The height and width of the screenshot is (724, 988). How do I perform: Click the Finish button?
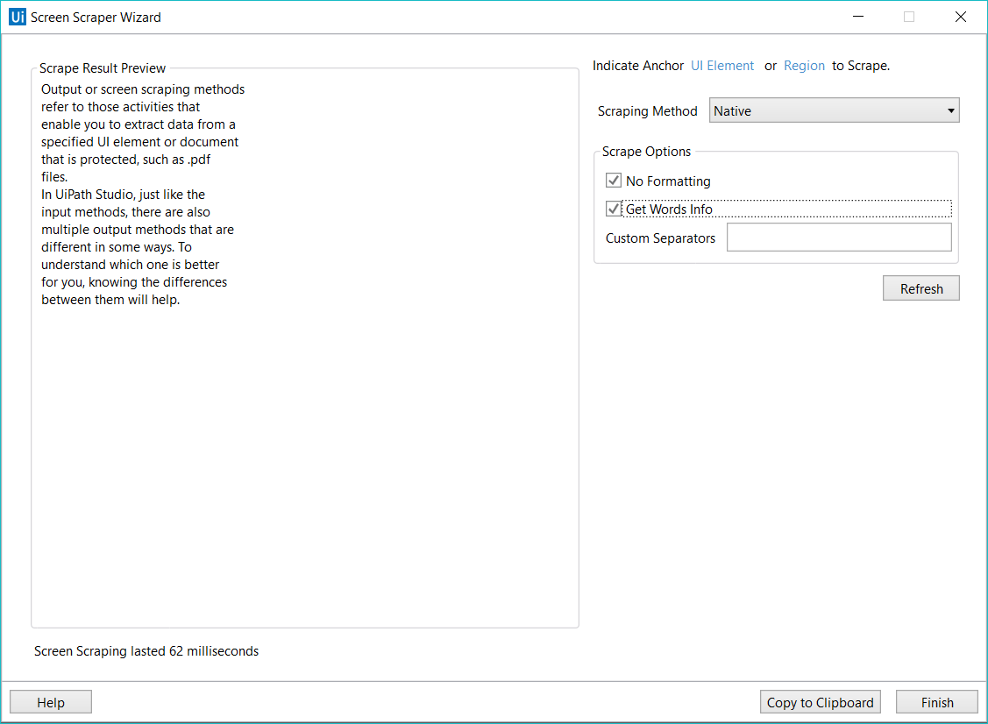pos(936,702)
